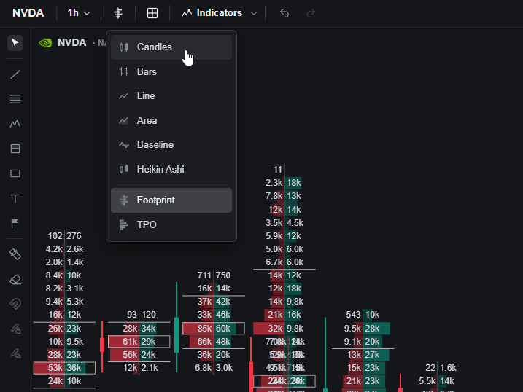Expand the Indicators dropdown arrow
The width and height of the screenshot is (523, 392).
[254, 13]
